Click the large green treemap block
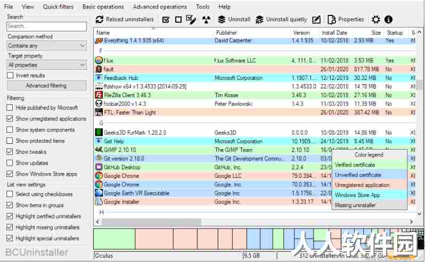 point(114,239)
